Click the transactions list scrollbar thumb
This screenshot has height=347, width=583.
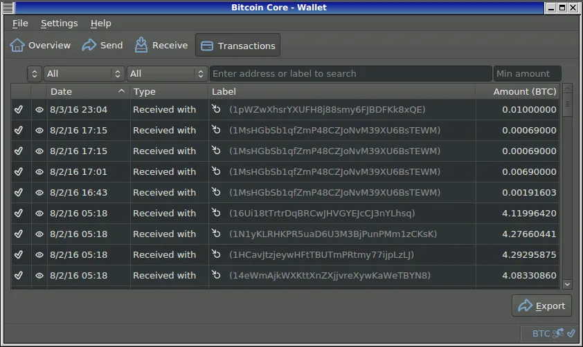(x=567, y=104)
